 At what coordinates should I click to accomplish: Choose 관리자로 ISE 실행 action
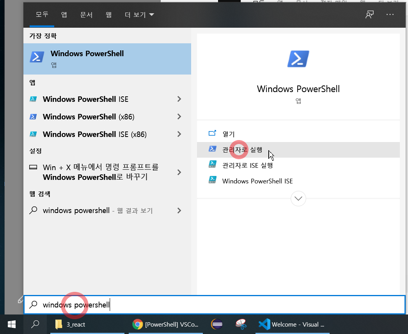pos(298,165)
